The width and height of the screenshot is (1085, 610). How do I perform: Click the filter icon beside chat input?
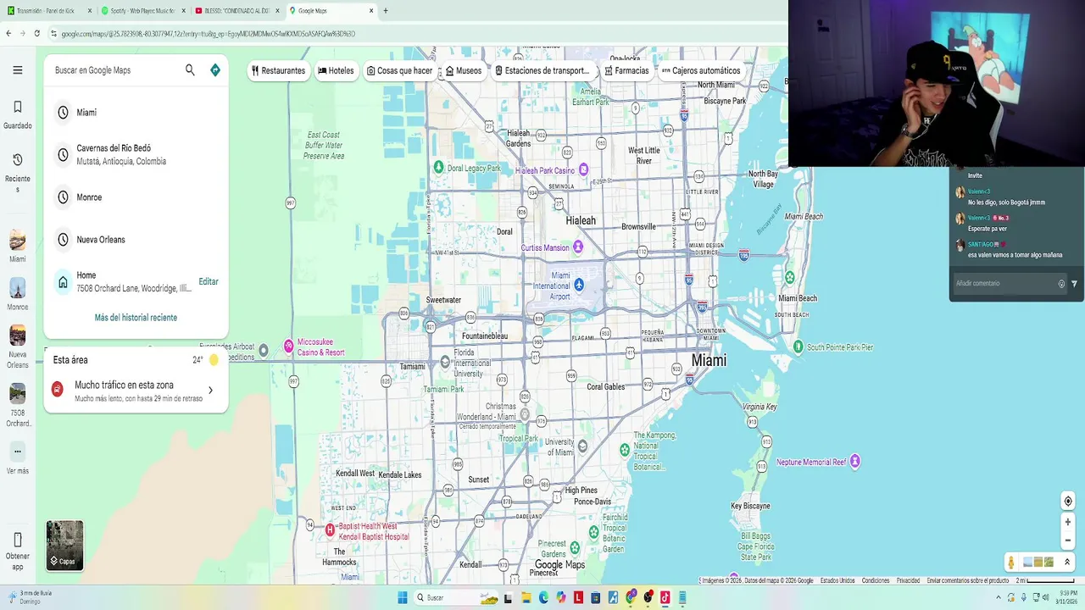[1074, 284]
